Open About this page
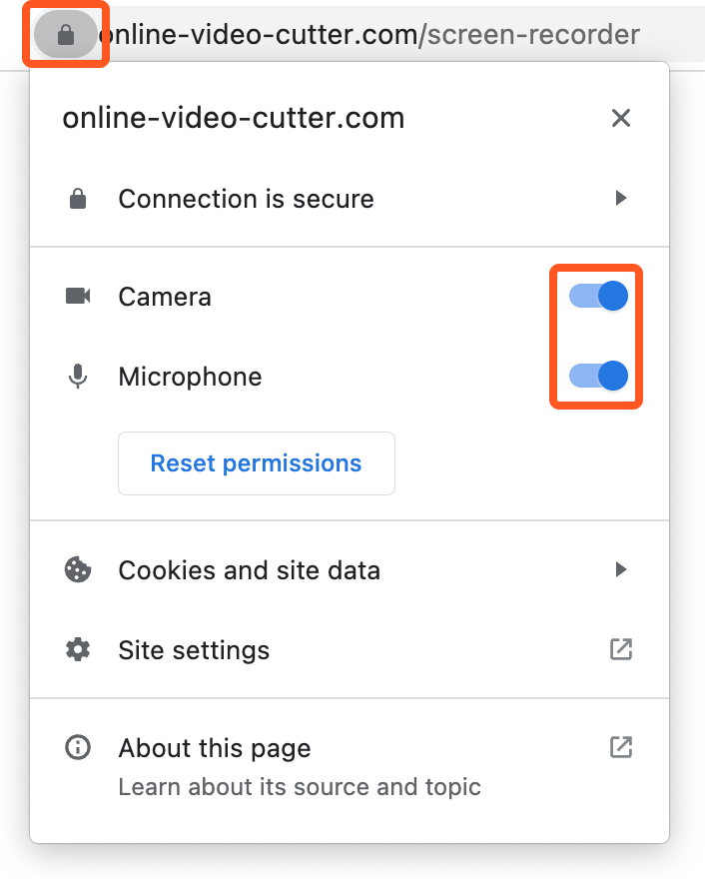 350,766
